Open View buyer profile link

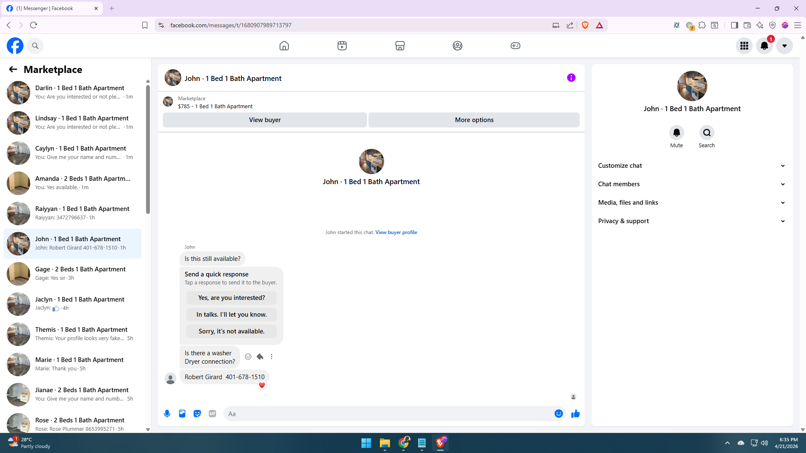coord(396,232)
